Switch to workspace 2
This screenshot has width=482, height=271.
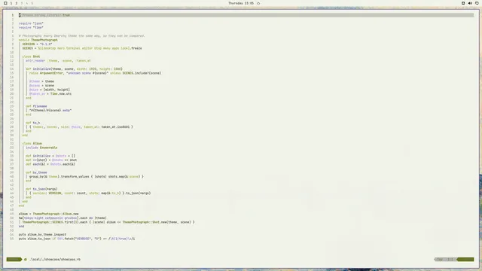pyautogui.click(x=17, y=3)
